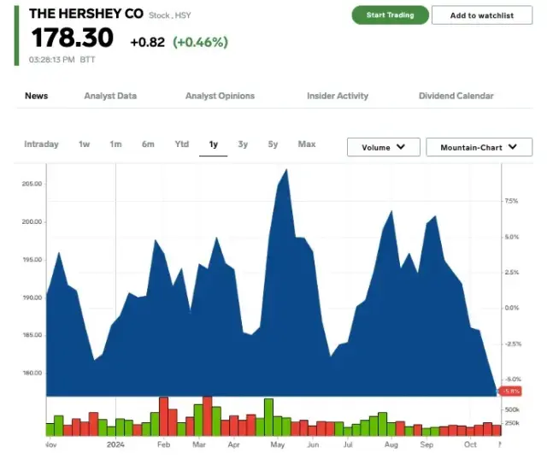Open the Dividend Calendar tab

click(456, 96)
